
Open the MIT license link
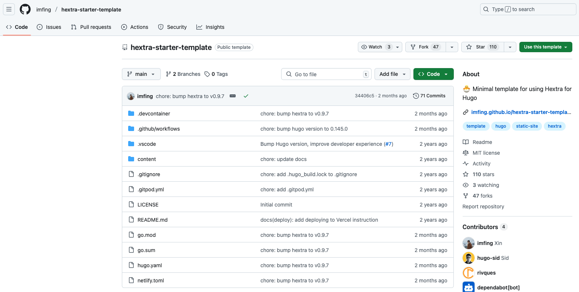click(x=481, y=153)
